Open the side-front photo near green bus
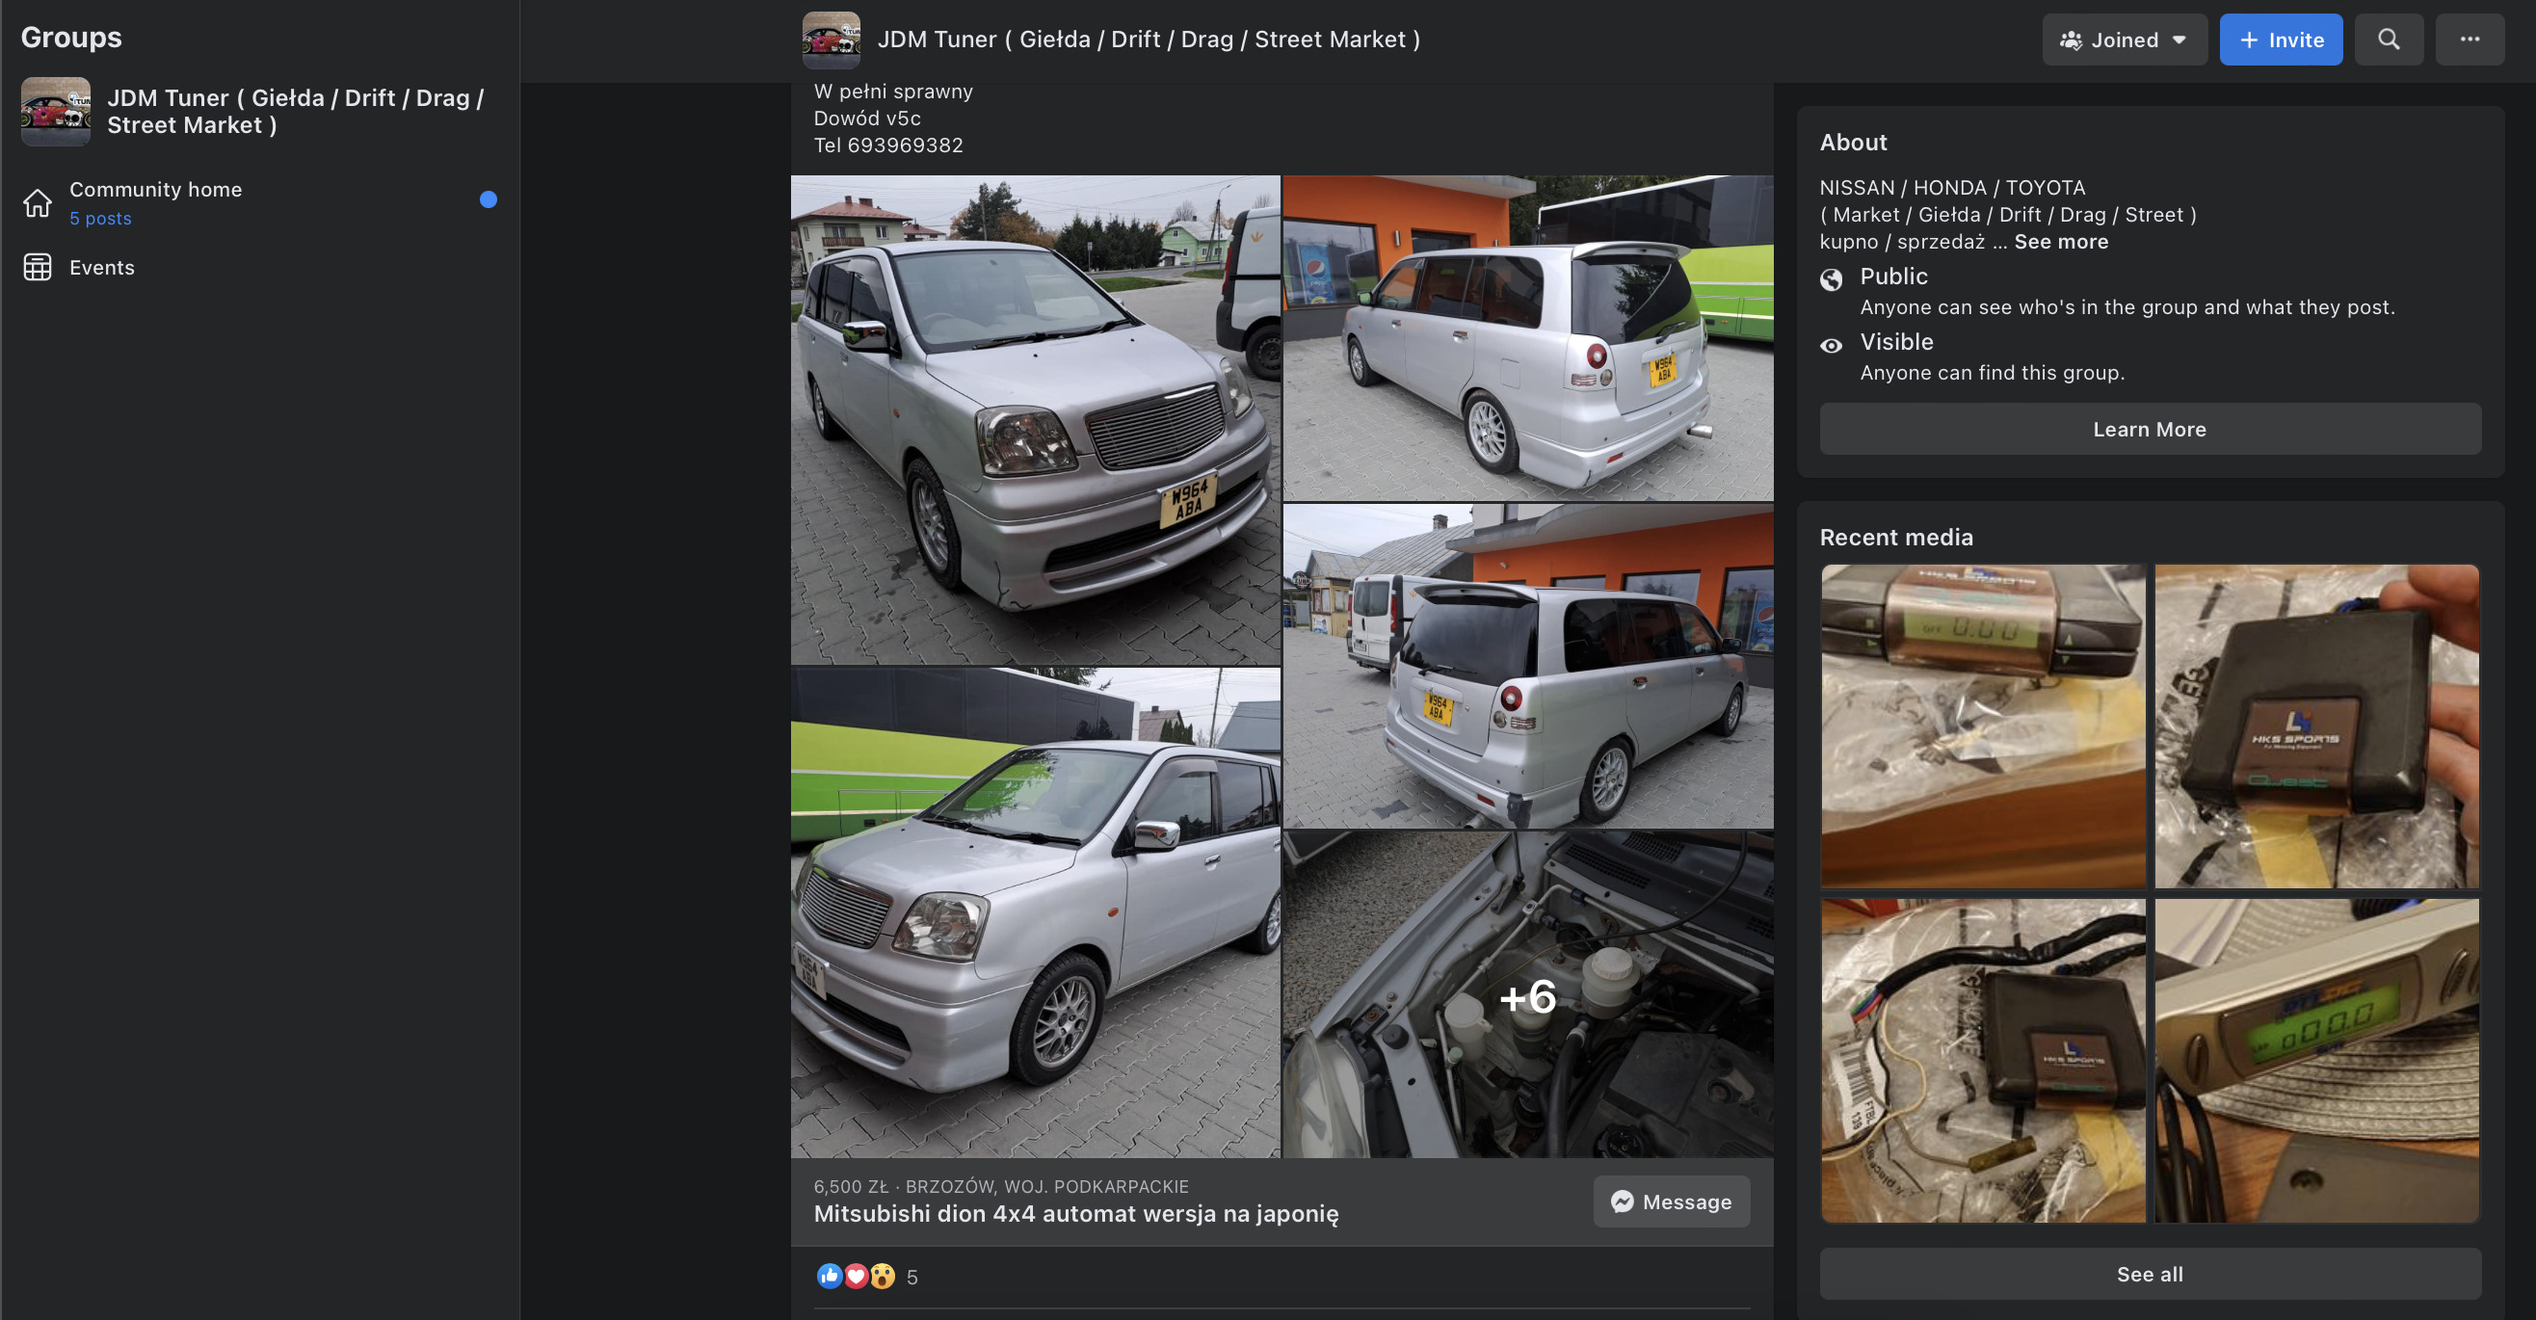Image resolution: width=2536 pixels, height=1320 pixels. pos(1035,911)
